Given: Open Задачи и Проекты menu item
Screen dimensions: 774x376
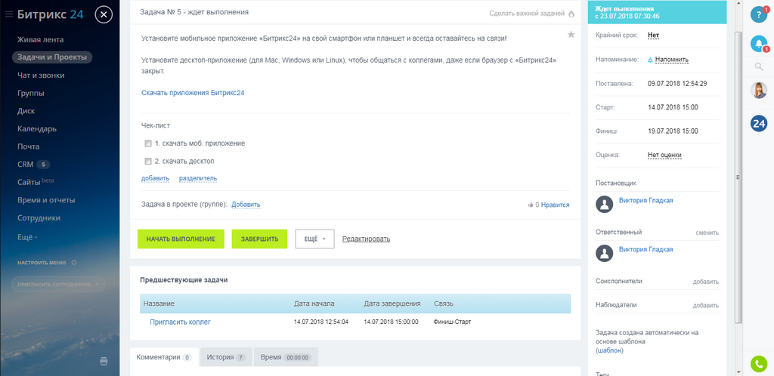Looking at the screenshot, I should pos(52,57).
